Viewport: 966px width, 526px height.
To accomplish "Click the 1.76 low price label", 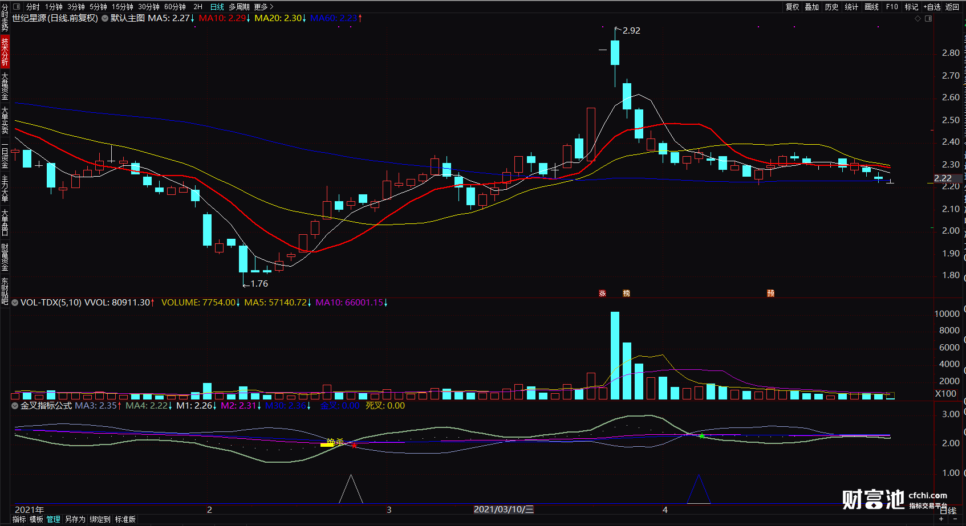I will pyautogui.click(x=259, y=284).
